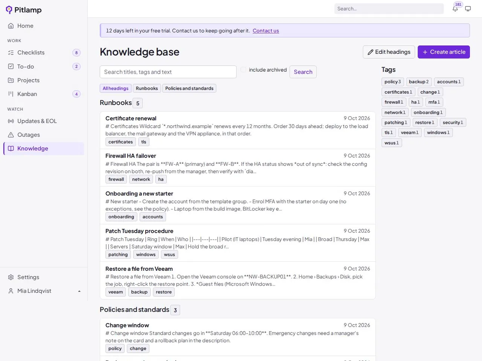Click the windows tag under Patch Tuesday
This screenshot has width=482, height=361.
(x=146, y=255)
